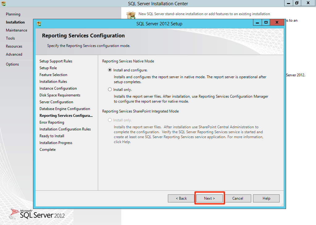Click the Setup Support Rules step
Image resolution: width=316 pixels, height=225 pixels.
click(x=56, y=61)
